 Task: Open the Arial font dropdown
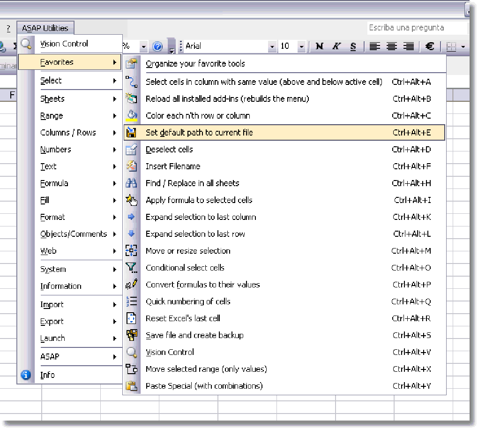tap(272, 46)
